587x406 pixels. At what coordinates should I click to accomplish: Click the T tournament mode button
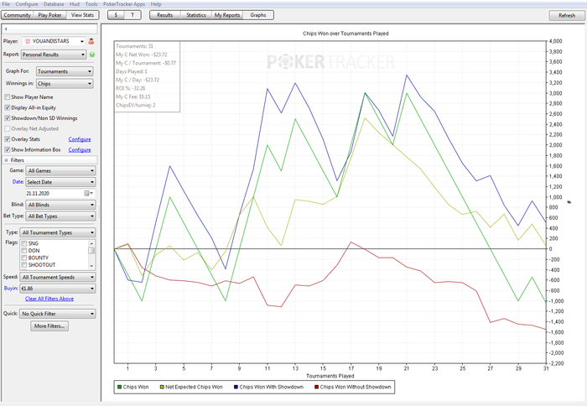pos(132,15)
